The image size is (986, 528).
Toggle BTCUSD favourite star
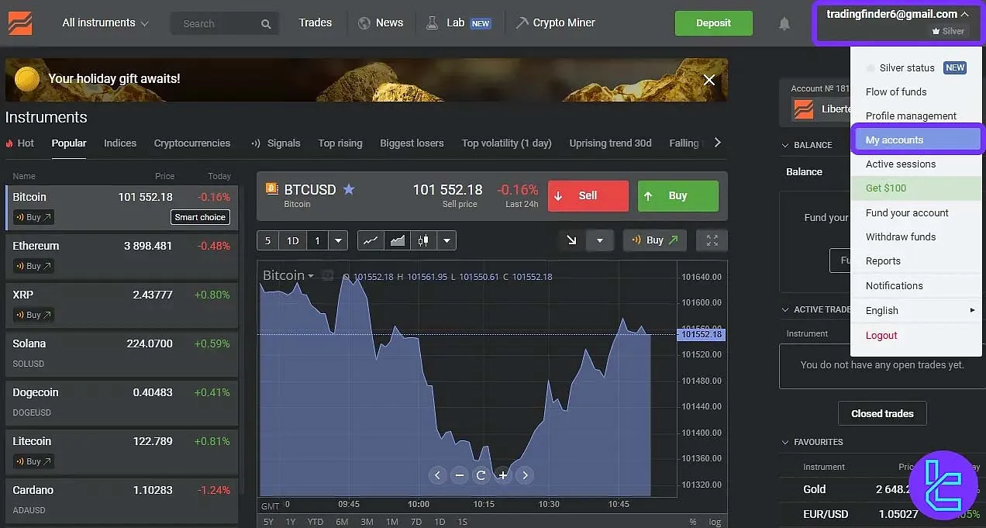tap(349, 189)
